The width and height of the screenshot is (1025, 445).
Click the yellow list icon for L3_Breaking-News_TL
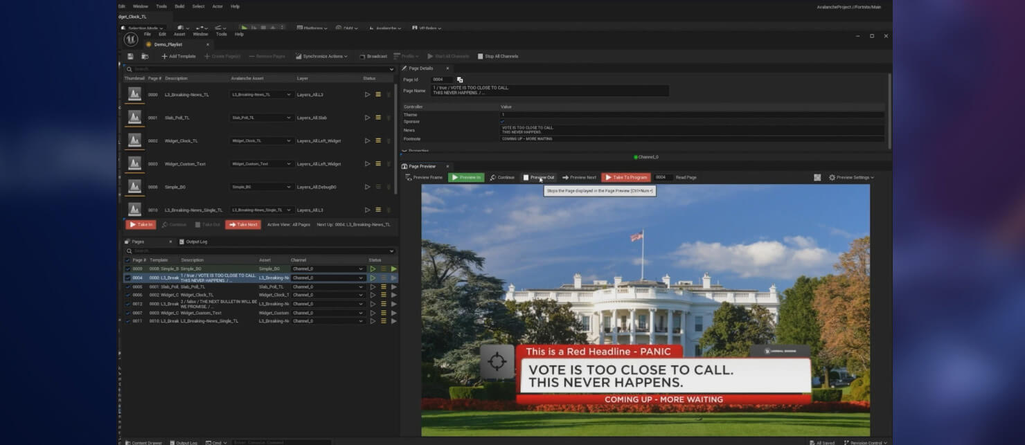378,95
